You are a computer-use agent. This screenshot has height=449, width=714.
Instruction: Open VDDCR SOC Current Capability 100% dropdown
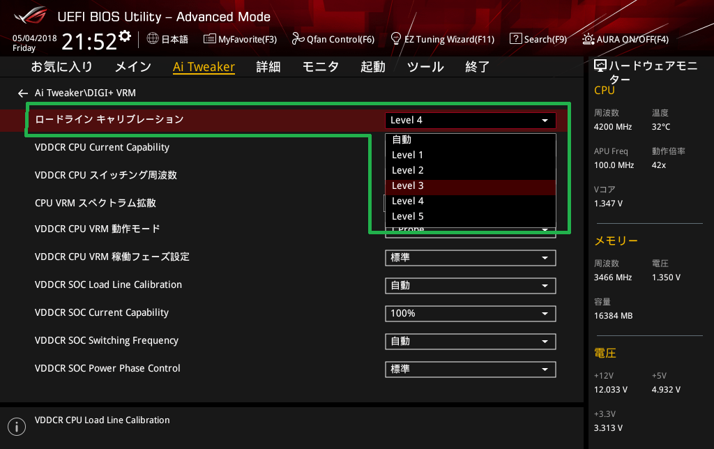[471, 313]
